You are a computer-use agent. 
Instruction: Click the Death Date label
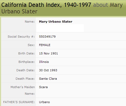pyautogui.click(x=26, y=70)
